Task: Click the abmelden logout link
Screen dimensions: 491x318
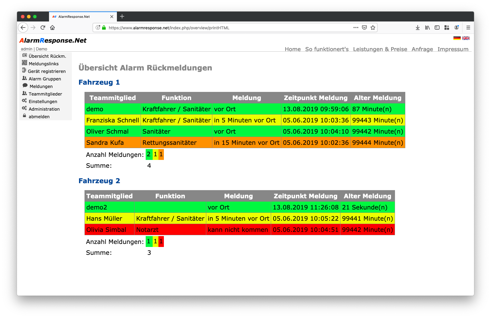Action: tap(39, 117)
